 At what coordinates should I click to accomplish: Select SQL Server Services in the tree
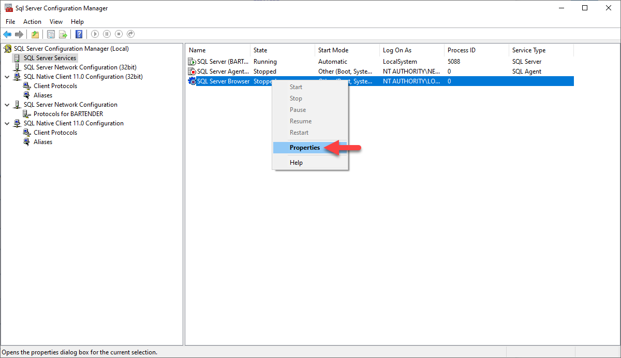[x=50, y=58]
